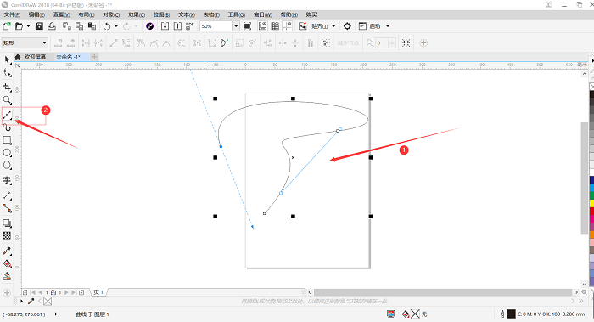Click the vertical scrollbar thumb
Screen dimensions: 594x322
(584, 178)
